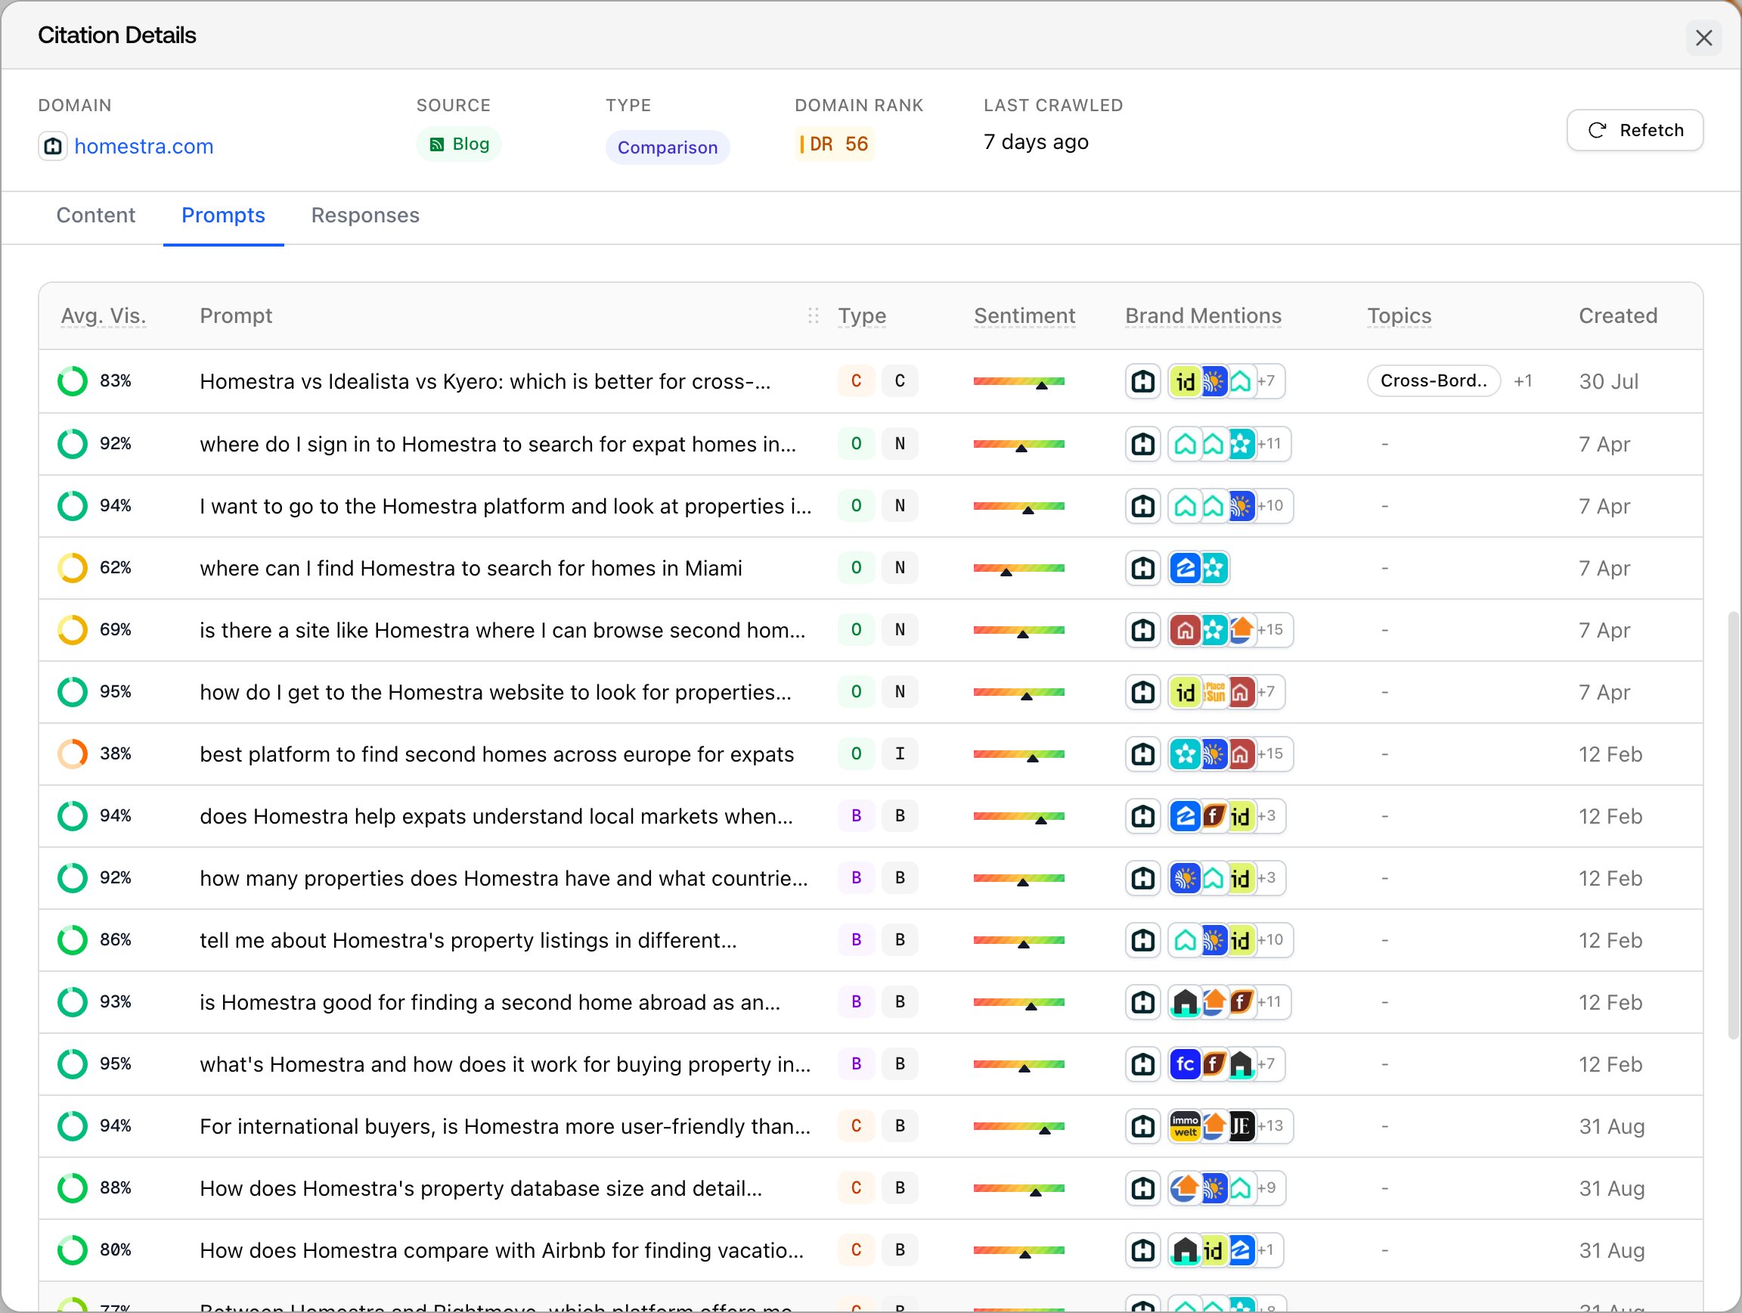The width and height of the screenshot is (1742, 1313).
Task: Open prompt 'is Homestra good for finding a second home'
Action: click(x=490, y=1003)
